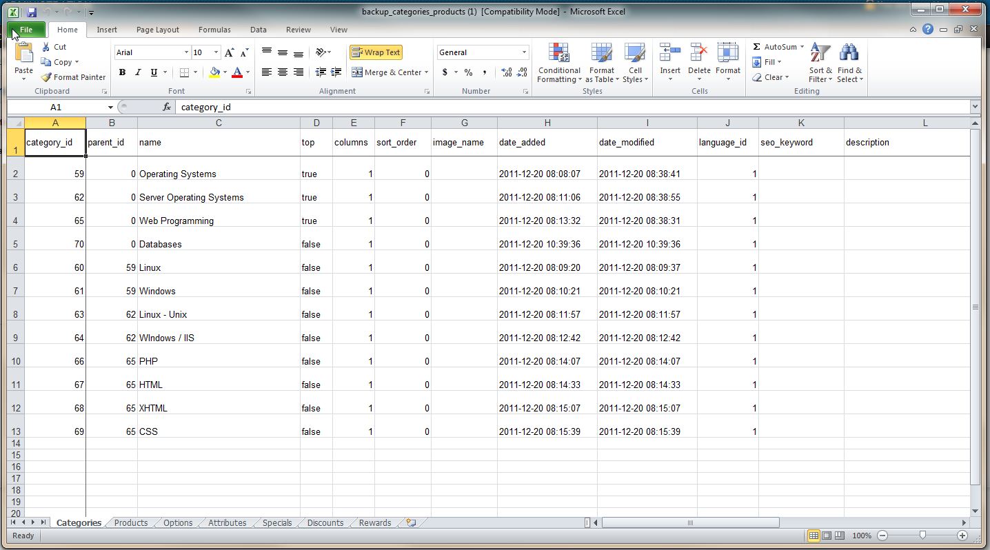Click the Paste clipboard icon
Screen dimensions: 990x550
point(23,54)
